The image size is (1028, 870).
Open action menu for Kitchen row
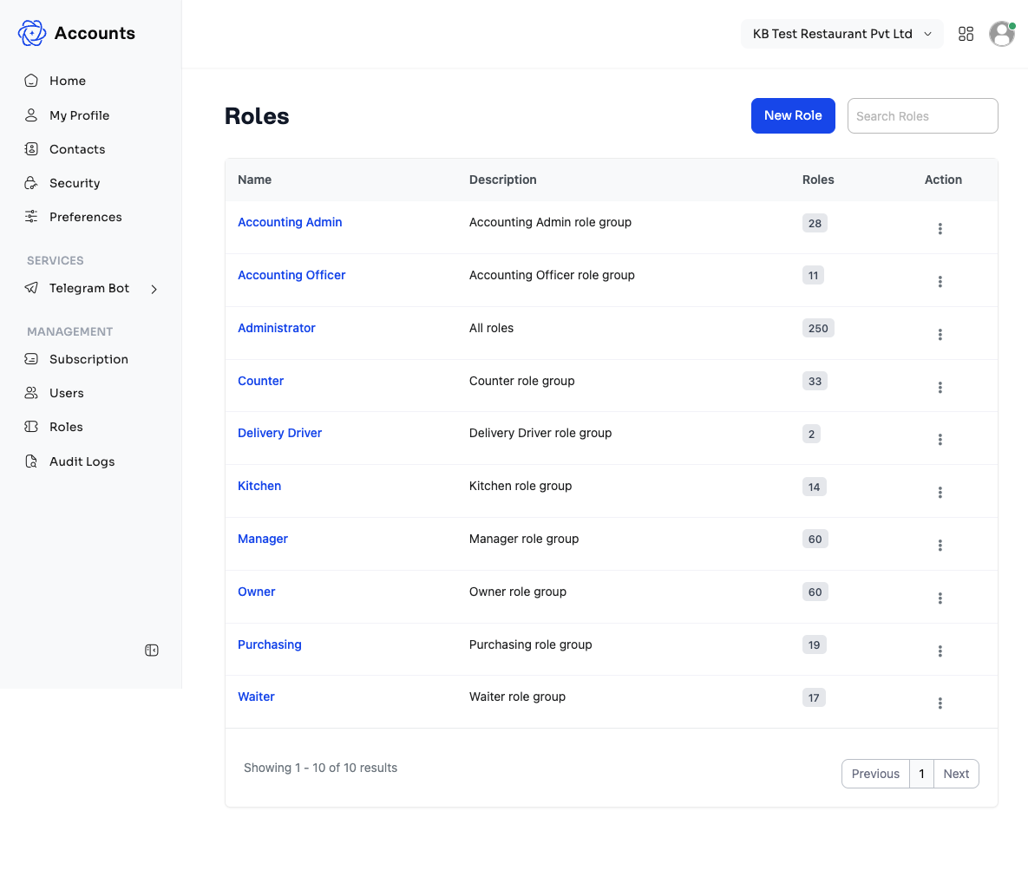[940, 493]
